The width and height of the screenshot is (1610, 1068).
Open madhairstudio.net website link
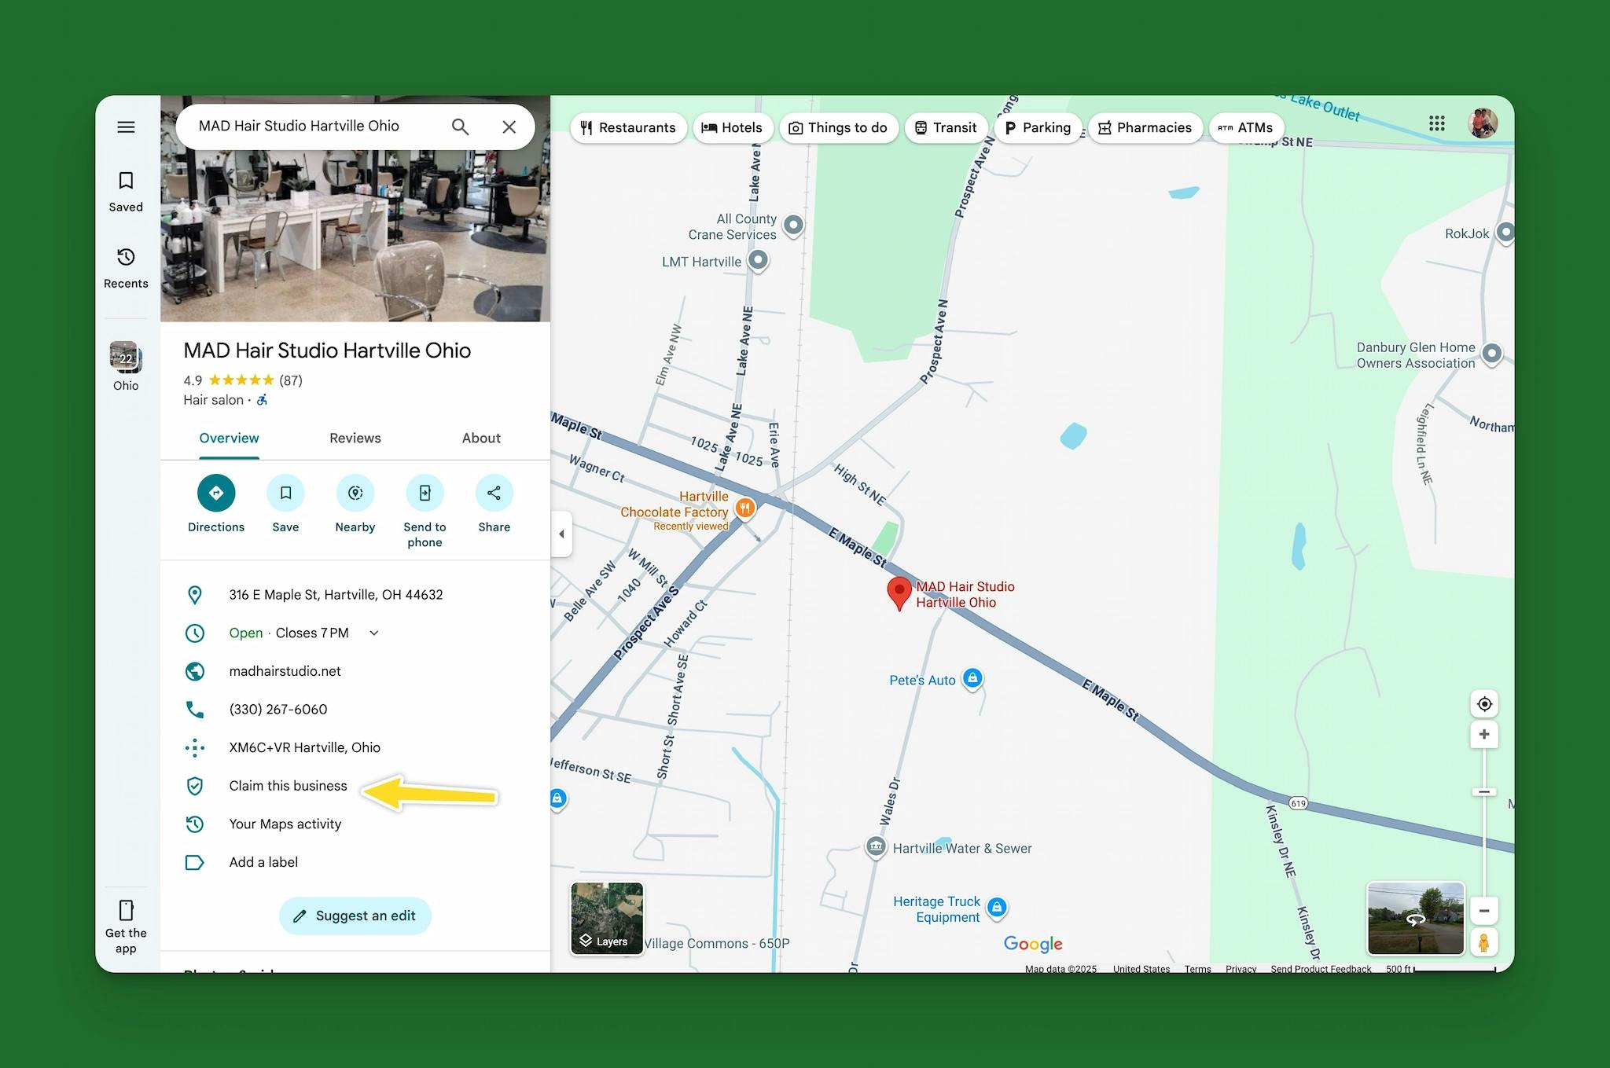pos(285,671)
